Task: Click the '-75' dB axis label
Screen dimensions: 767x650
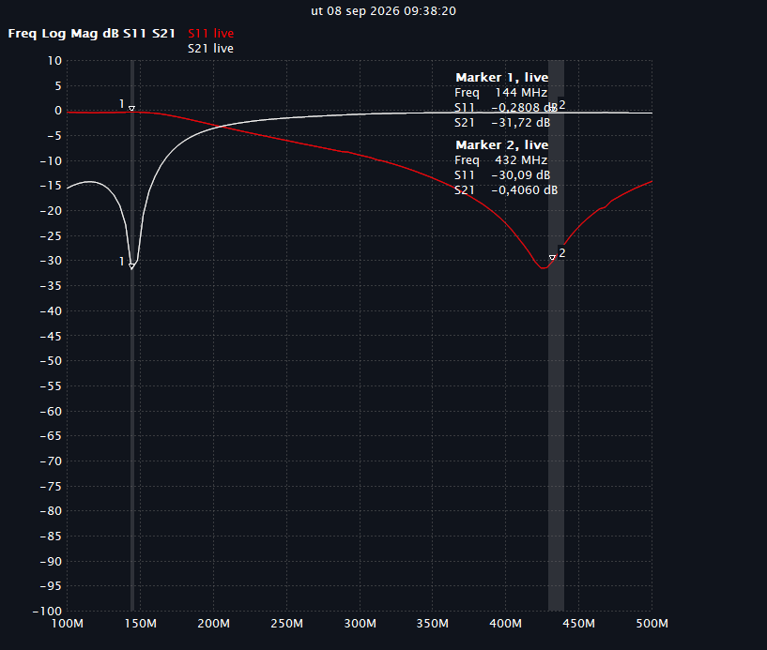Action: [x=51, y=486]
